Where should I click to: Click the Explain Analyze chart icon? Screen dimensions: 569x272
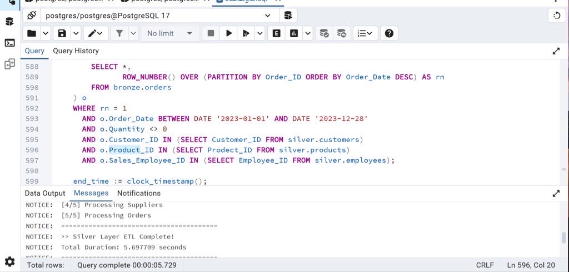click(294, 33)
